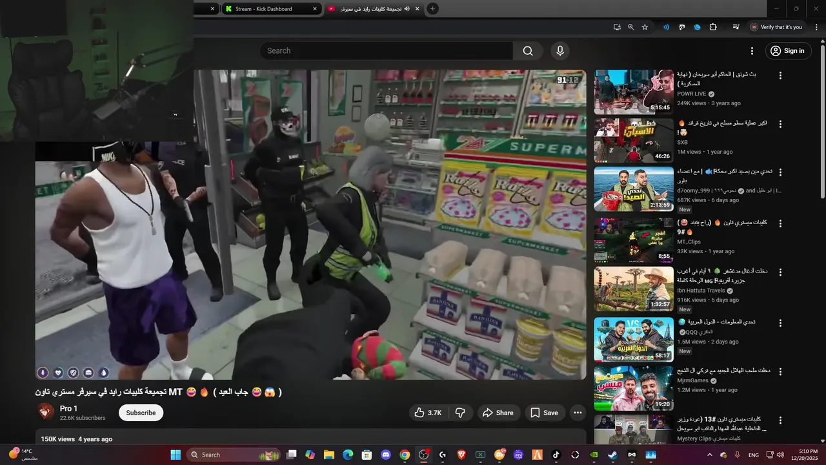Open the 19:20 MjrmGames thumbnail

pyautogui.click(x=634, y=388)
